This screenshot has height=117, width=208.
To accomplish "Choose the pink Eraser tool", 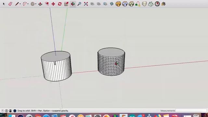I will pyautogui.click(x=10, y=4).
